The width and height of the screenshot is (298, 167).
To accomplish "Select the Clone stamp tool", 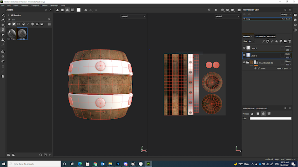I will point(3,40).
